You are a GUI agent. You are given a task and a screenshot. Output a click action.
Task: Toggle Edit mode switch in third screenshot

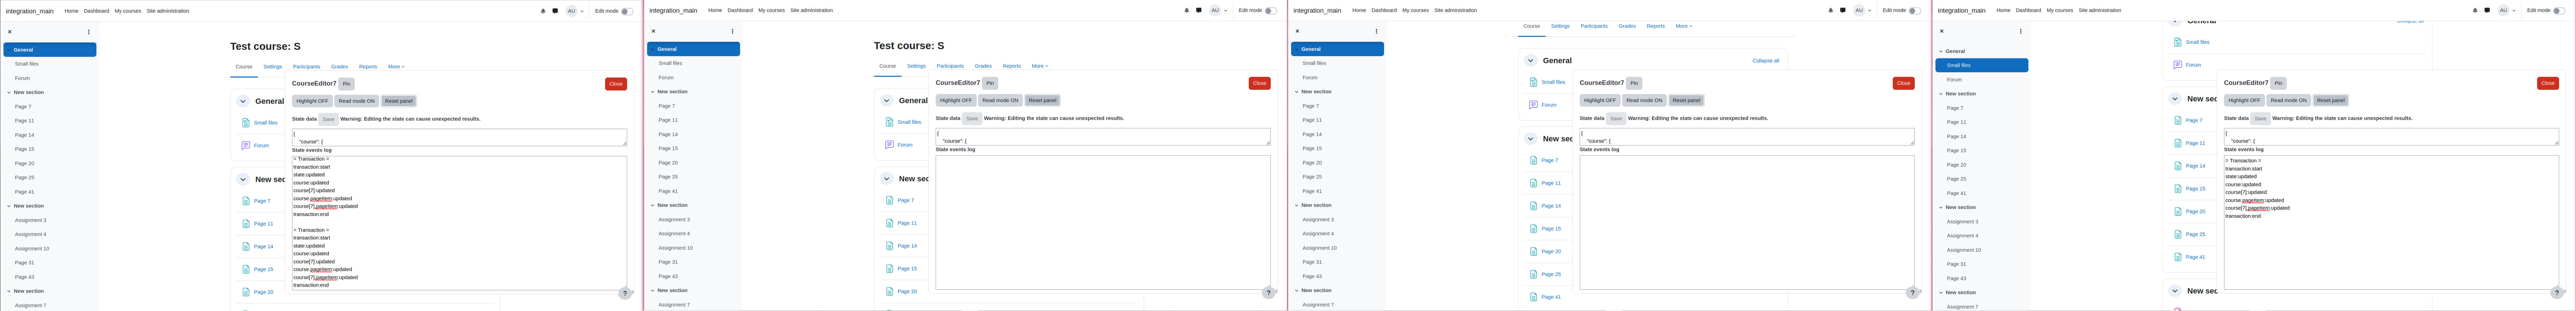1915,11
